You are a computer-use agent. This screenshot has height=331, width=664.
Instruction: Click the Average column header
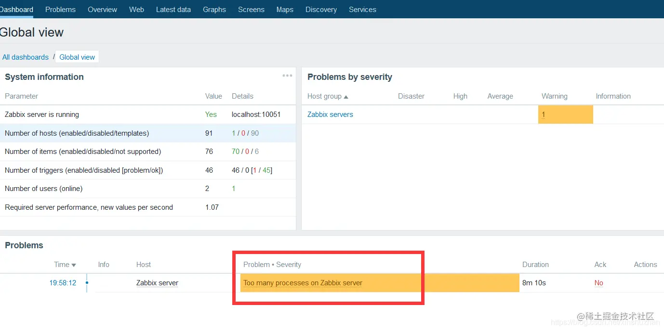[500, 96]
